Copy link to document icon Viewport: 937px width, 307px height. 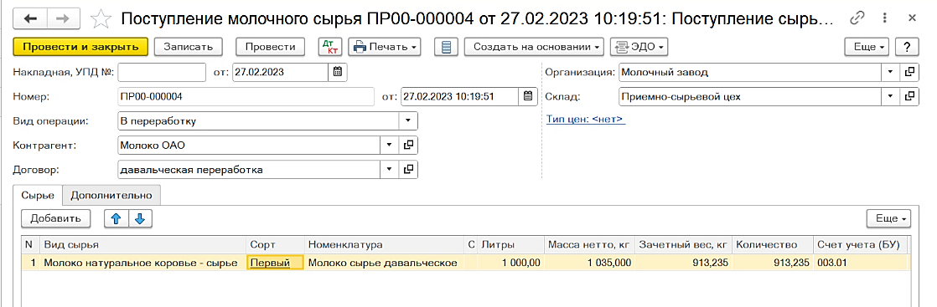[x=857, y=19]
